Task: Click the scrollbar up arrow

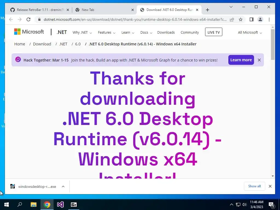Action: tap(273, 27)
